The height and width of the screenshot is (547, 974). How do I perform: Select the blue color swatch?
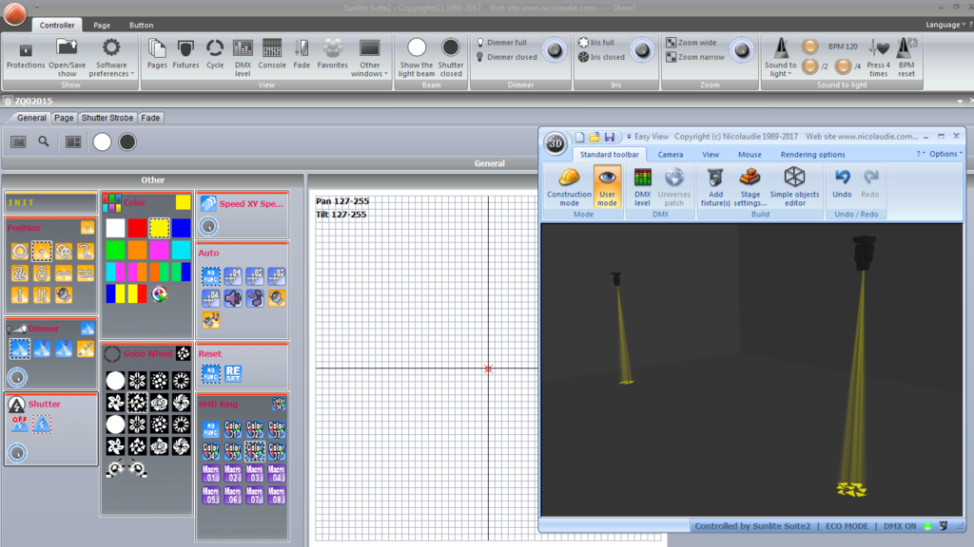click(181, 228)
